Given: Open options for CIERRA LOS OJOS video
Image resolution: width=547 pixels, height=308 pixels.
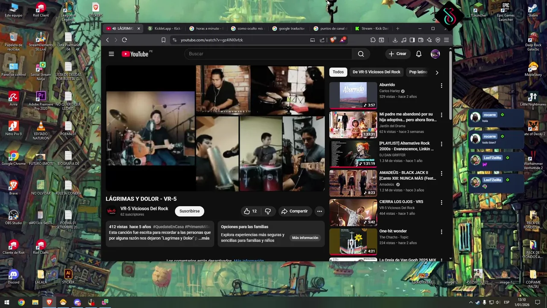Looking at the screenshot, I should click(x=441, y=202).
